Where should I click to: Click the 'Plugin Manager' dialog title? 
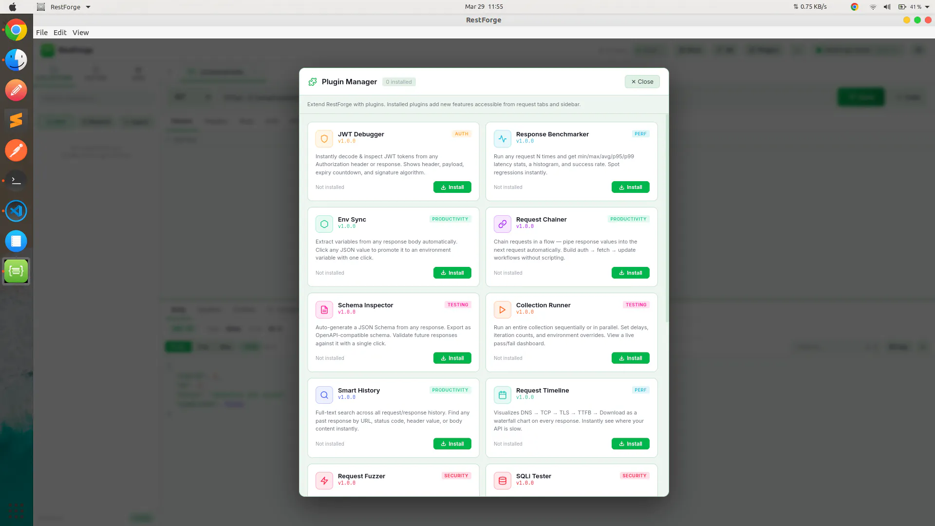349,82
